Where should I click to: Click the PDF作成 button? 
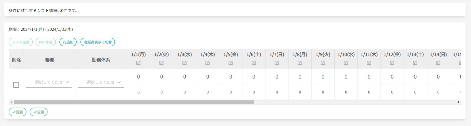tap(46, 42)
